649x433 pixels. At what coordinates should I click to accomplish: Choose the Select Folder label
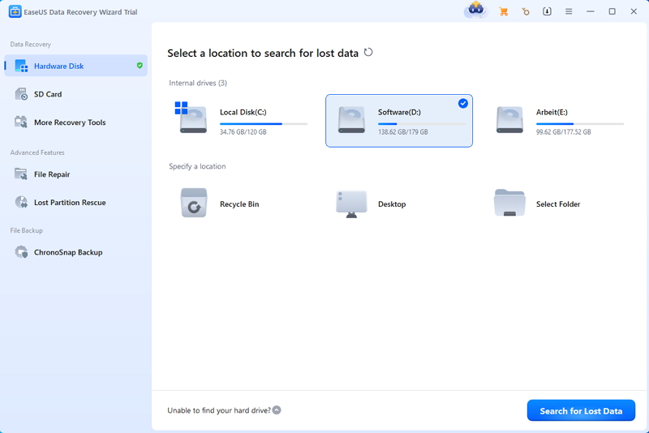pyautogui.click(x=558, y=204)
